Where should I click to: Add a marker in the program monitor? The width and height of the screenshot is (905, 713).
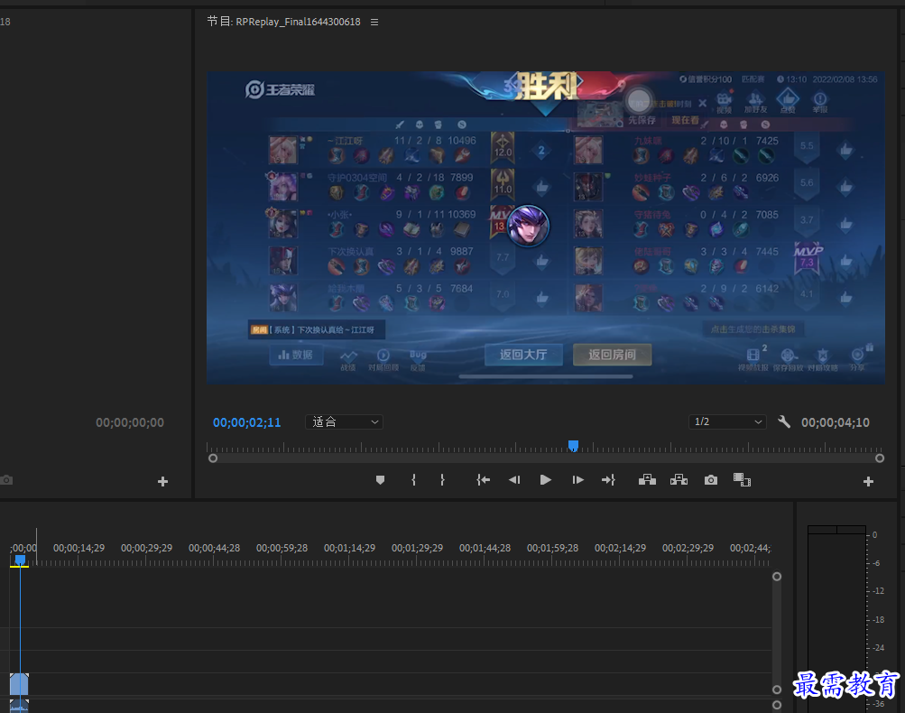pyautogui.click(x=380, y=480)
